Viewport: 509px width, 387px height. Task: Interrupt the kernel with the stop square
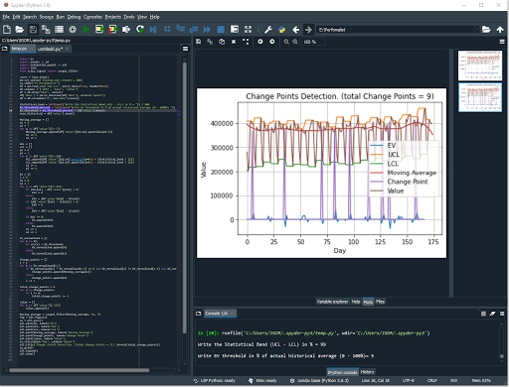click(483, 314)
